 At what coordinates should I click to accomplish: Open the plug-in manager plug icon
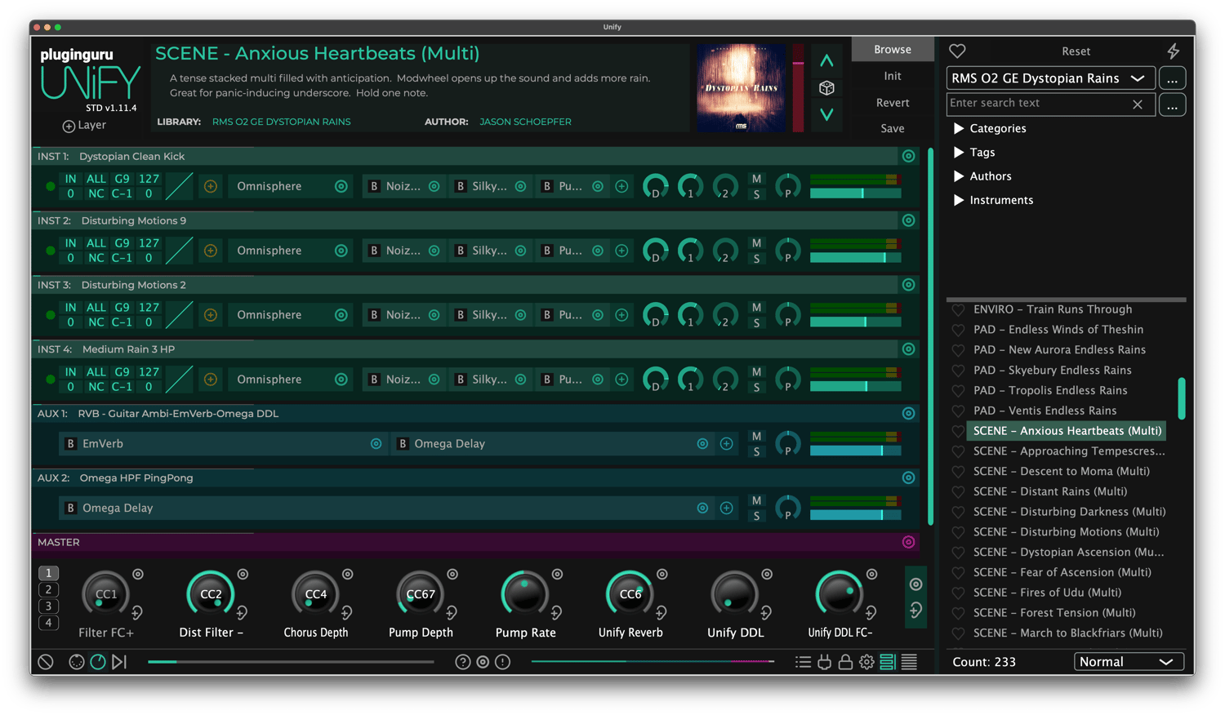[824, 662]
